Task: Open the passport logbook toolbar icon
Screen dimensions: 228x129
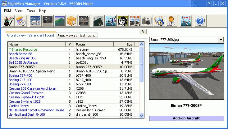Action: pyautogui.click(x=98, y=21)
